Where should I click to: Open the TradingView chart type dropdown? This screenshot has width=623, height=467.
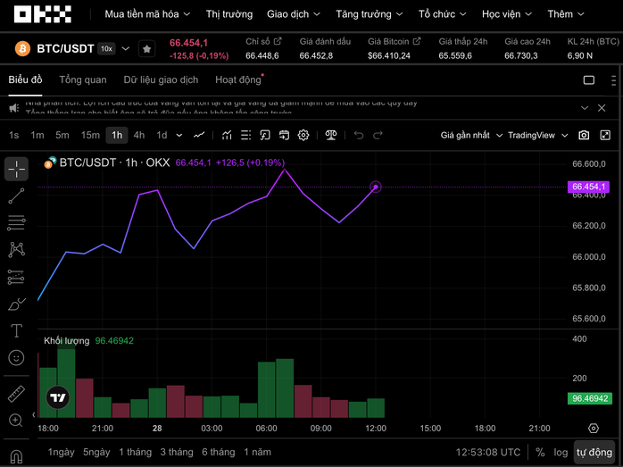(536, 135)
